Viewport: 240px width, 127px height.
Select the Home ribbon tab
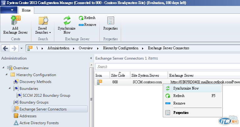coord(26,10)
